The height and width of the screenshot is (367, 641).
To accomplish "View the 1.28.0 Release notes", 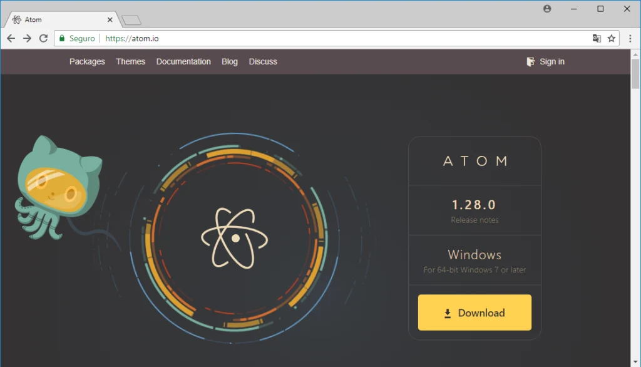I will pyautogui.click(x=474, y=220).
